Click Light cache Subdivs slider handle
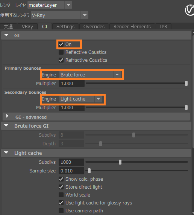The image size is (194, 215). click(x=120, y=162)
